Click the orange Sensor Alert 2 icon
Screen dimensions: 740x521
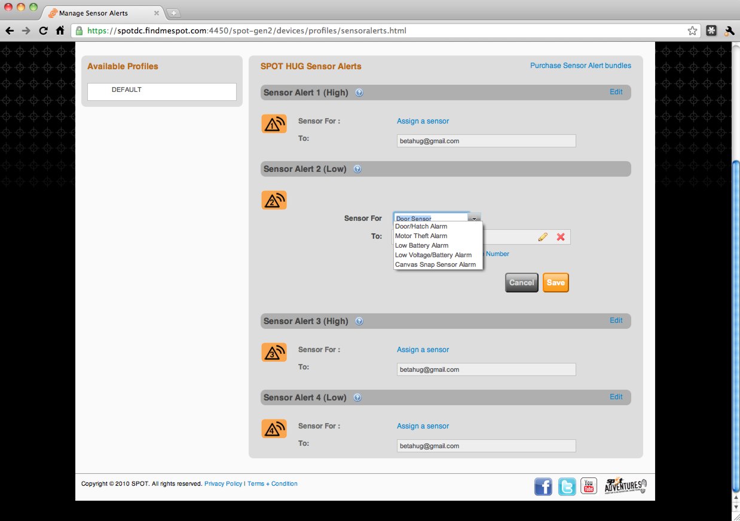point(274,200)
